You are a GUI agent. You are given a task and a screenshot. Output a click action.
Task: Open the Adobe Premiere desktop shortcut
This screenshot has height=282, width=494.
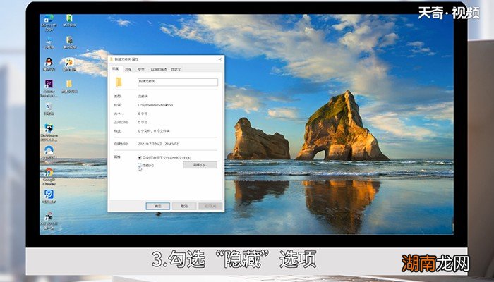pos(49,85)
